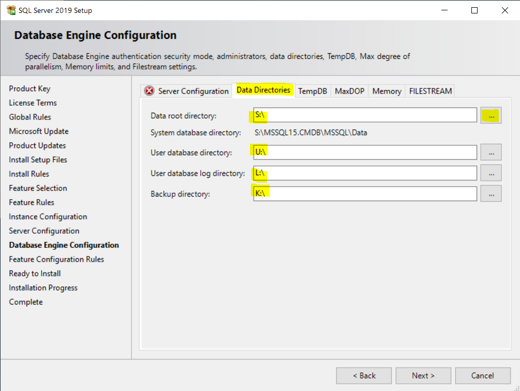Go to the FILESTREAM tab
This screenshot has width=520, height=391.
[x=430, y=91]
